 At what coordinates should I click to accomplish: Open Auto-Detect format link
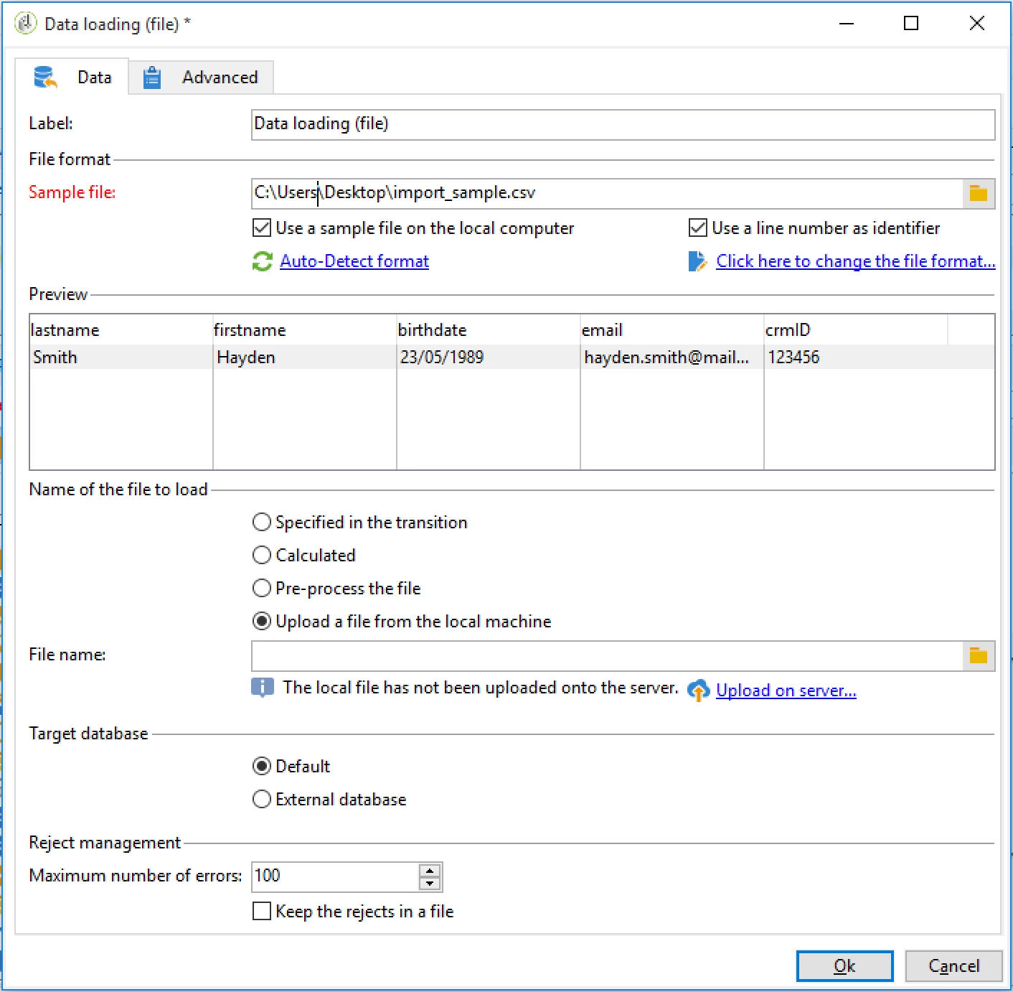pyautogui.click(x=354, y=261)
